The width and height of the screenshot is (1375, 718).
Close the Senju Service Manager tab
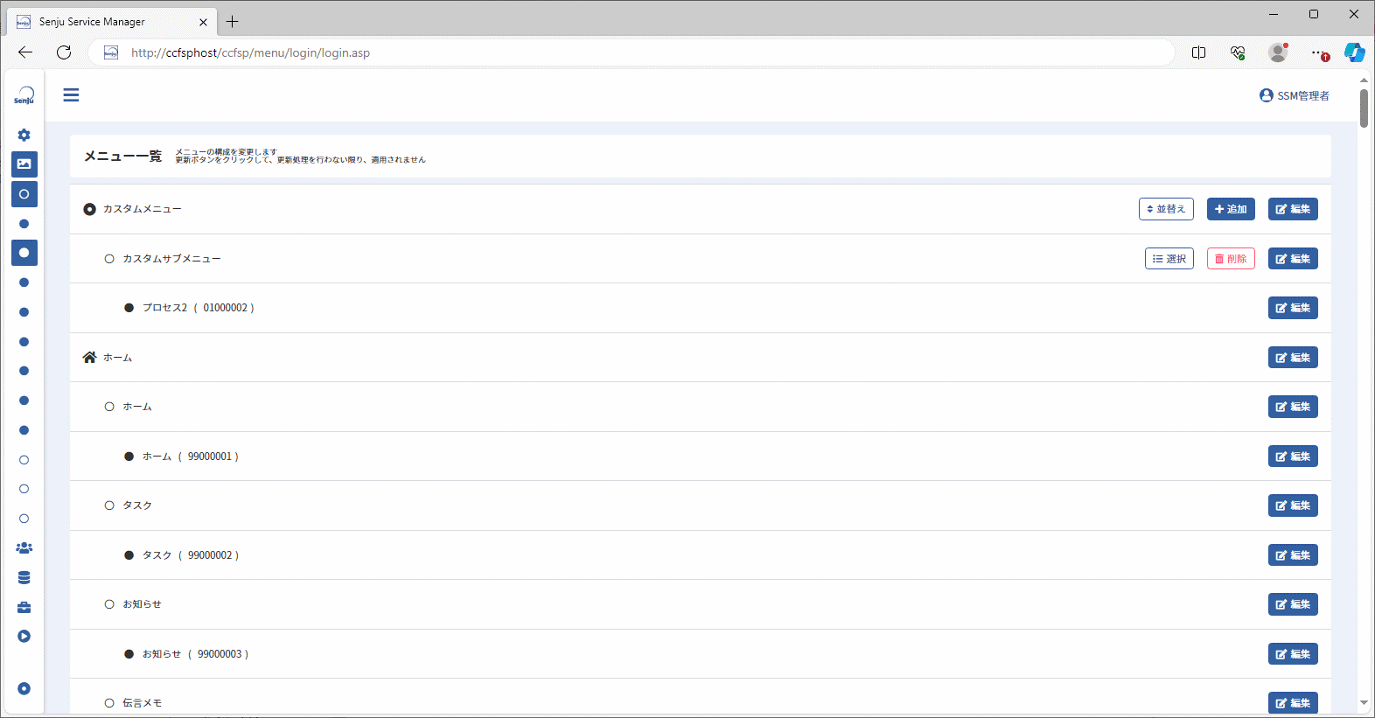point(203,22)
